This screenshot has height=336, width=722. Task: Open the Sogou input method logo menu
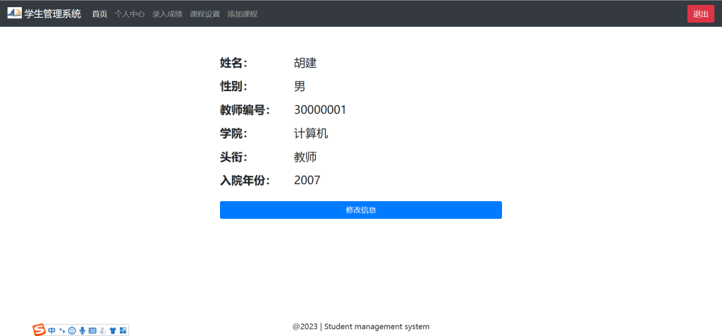pyautogui.click(x=39, y=330)
